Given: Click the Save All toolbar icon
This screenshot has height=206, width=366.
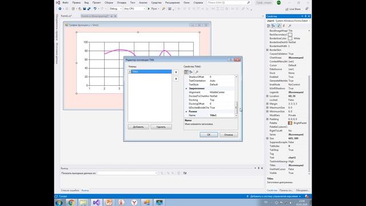Looking at the screenshot, I should coord(89,9).
